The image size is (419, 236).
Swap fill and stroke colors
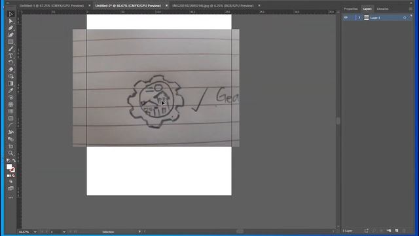point(14,161)
